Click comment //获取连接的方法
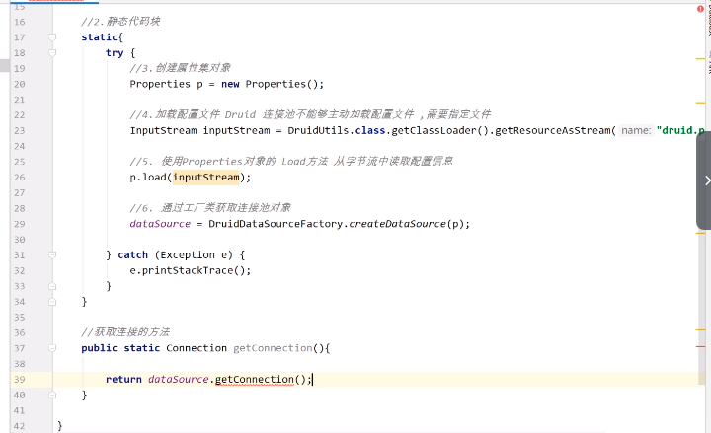This screenshot has height=433, width=711. (x=125, y=332)
